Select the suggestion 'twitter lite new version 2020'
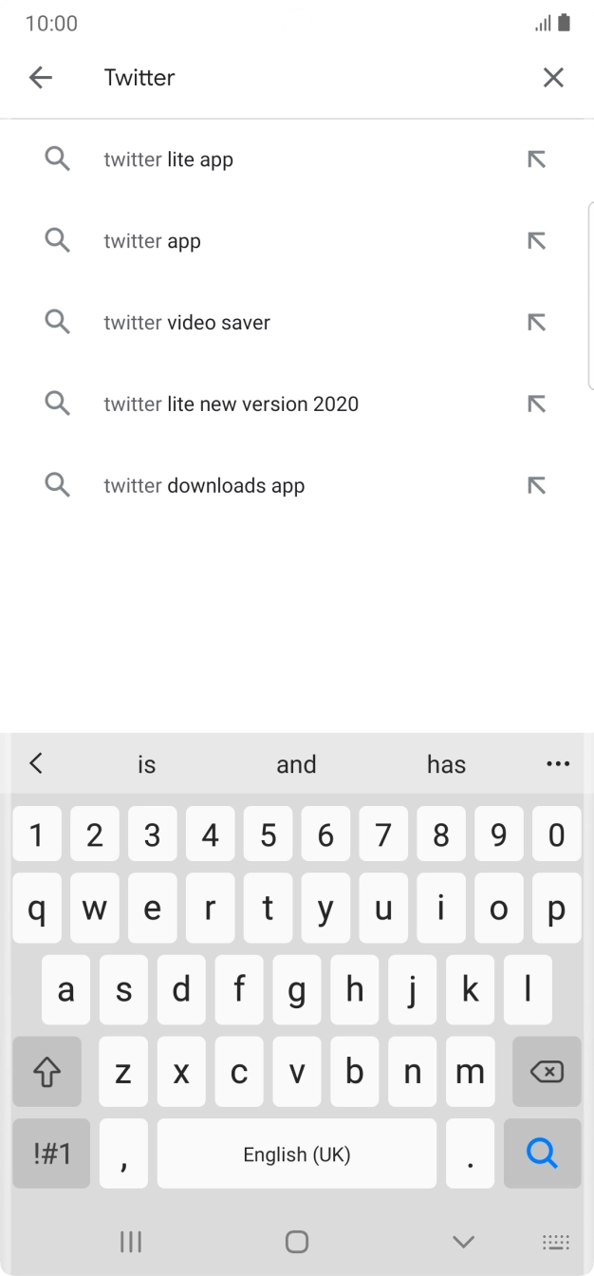Image resolution: width=594 pixels, height=1276 pixels. (x=231, y=403)
